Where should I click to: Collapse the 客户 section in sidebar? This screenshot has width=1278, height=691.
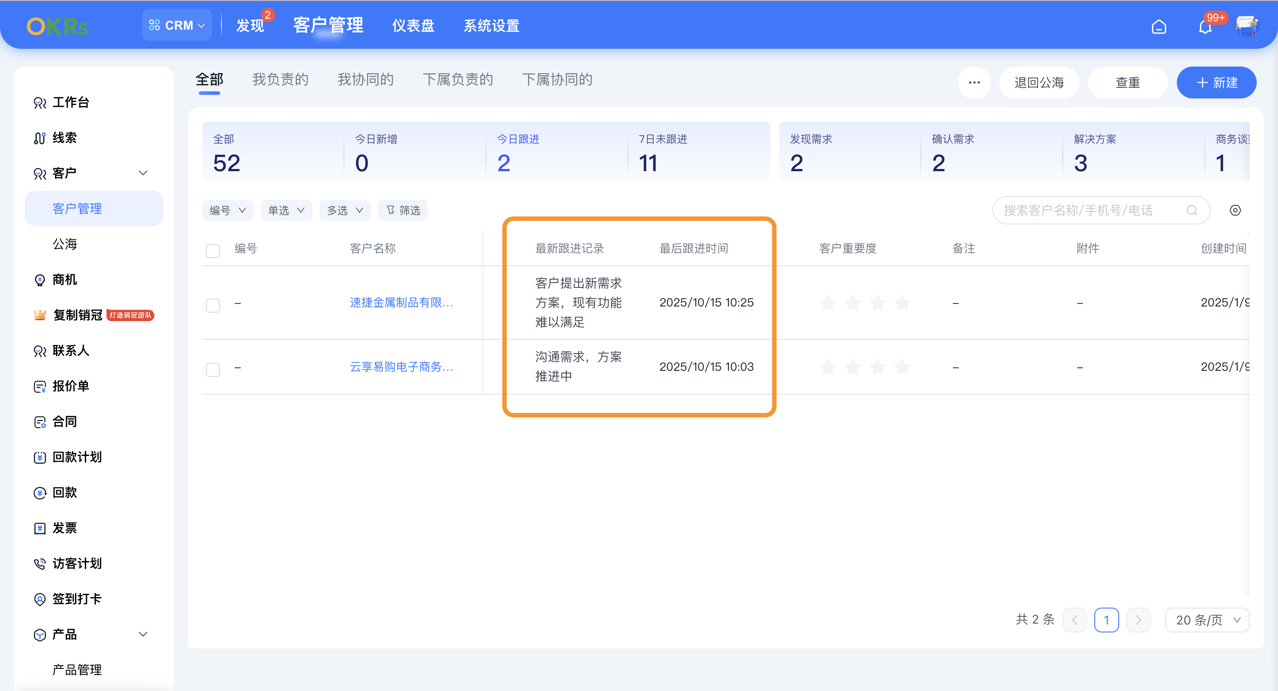(x=143, y=173)
